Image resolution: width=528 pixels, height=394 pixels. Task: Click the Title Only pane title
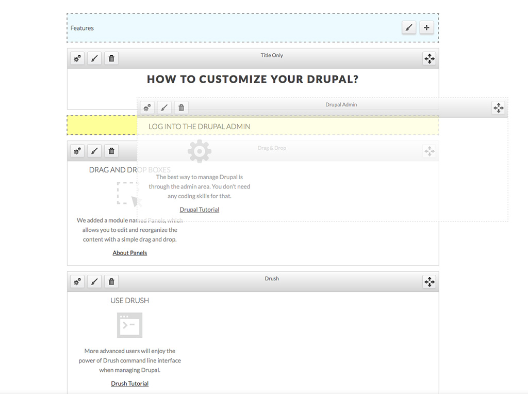click(x=272, y=55)
